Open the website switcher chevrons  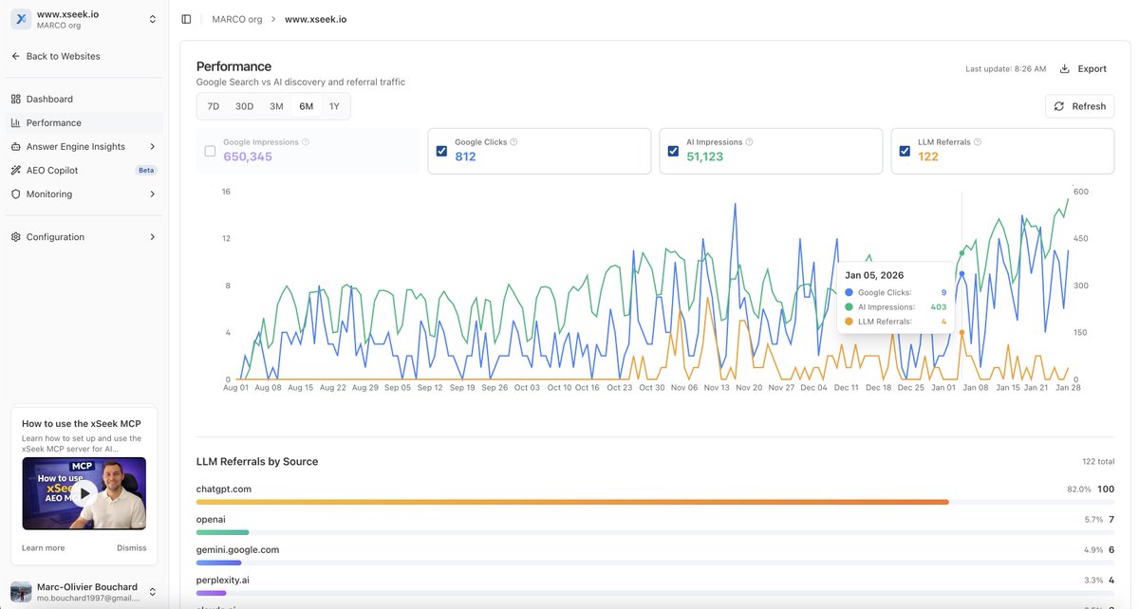click(x=153, y=20)
